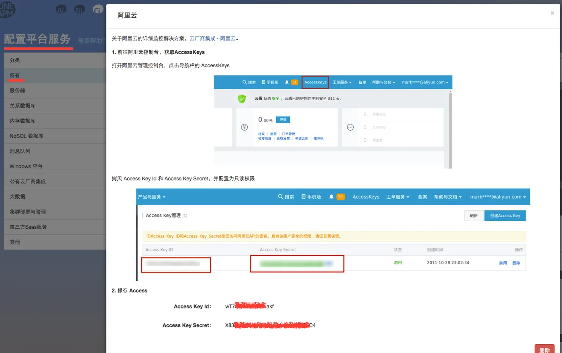Click the Access Key Id value

click(249, 307)
